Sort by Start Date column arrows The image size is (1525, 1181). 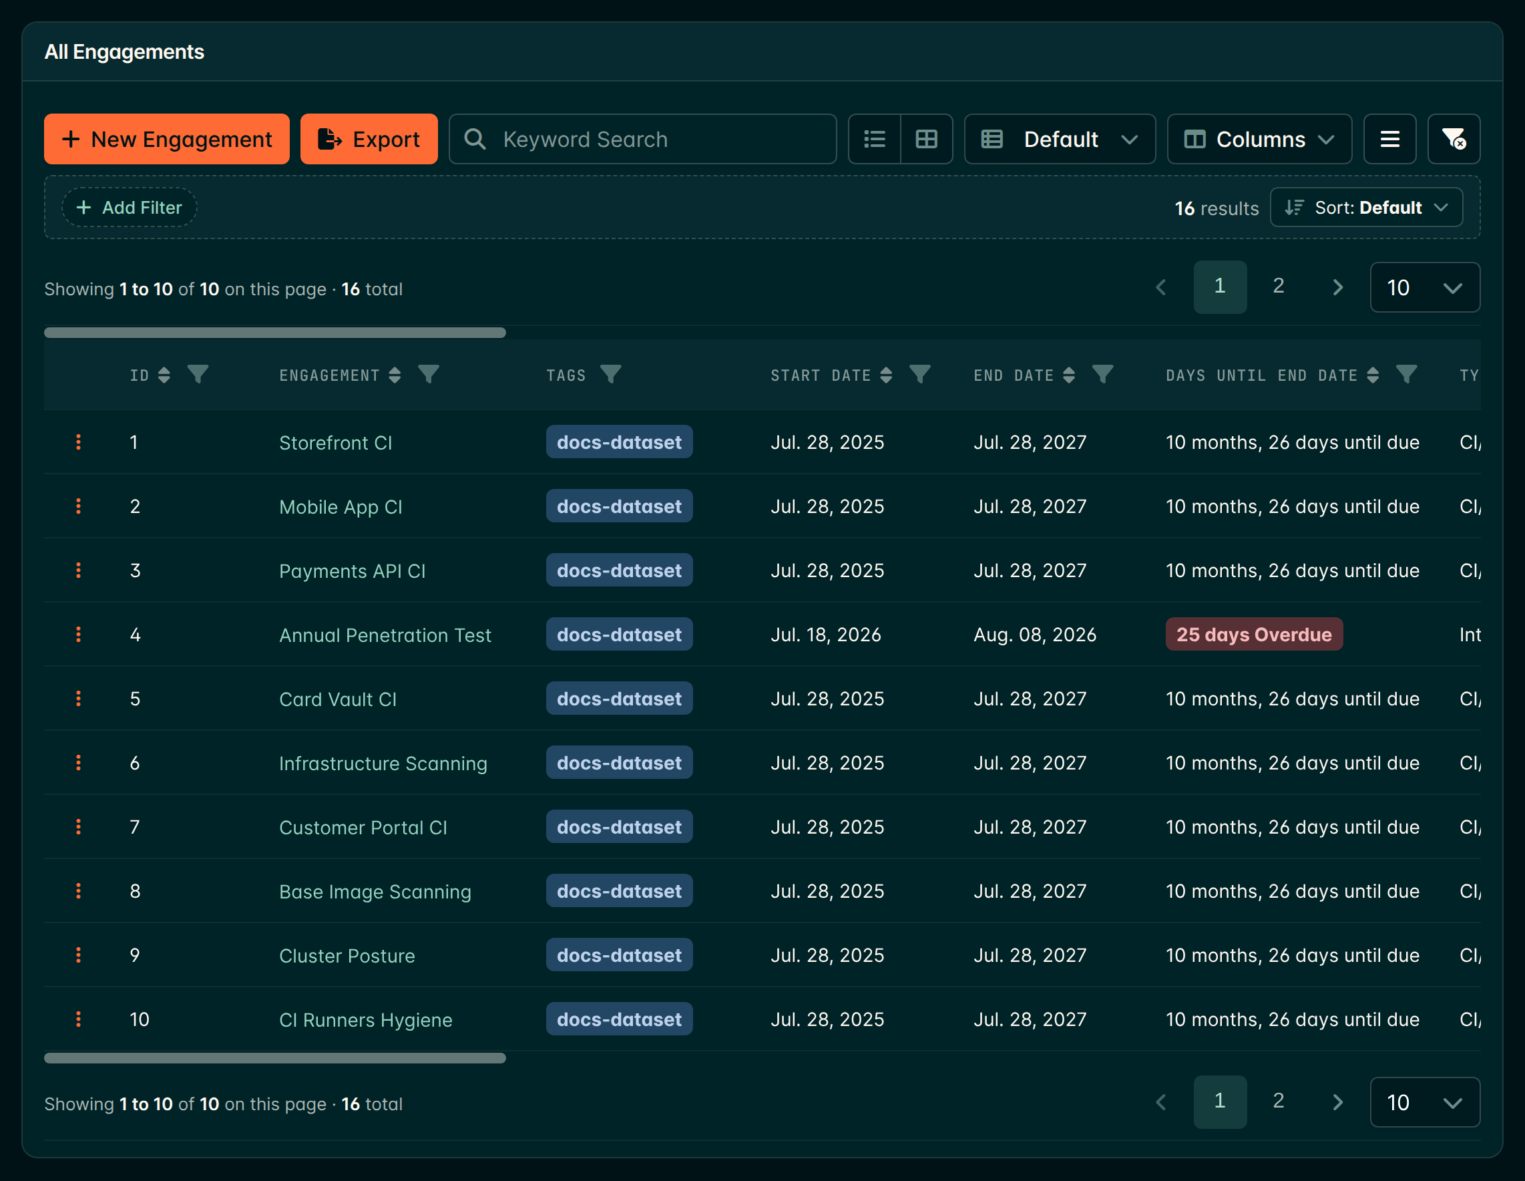(886, 375)
